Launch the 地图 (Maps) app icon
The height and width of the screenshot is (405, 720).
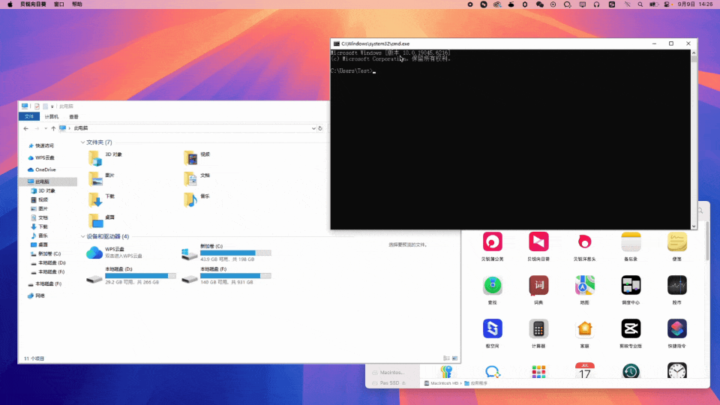[x=585, y=285]
